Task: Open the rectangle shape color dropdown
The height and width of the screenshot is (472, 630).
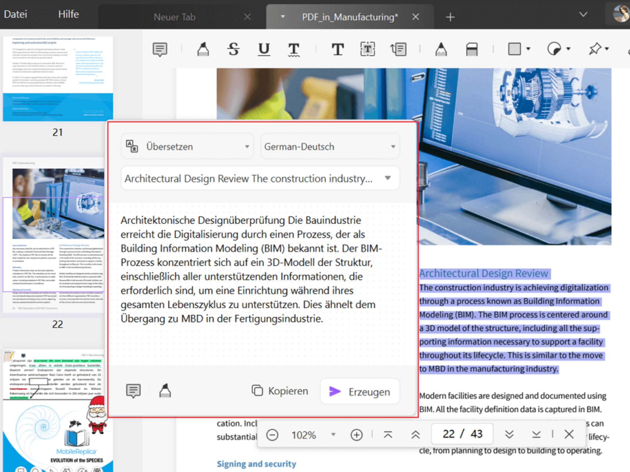Action: [528, 49]
